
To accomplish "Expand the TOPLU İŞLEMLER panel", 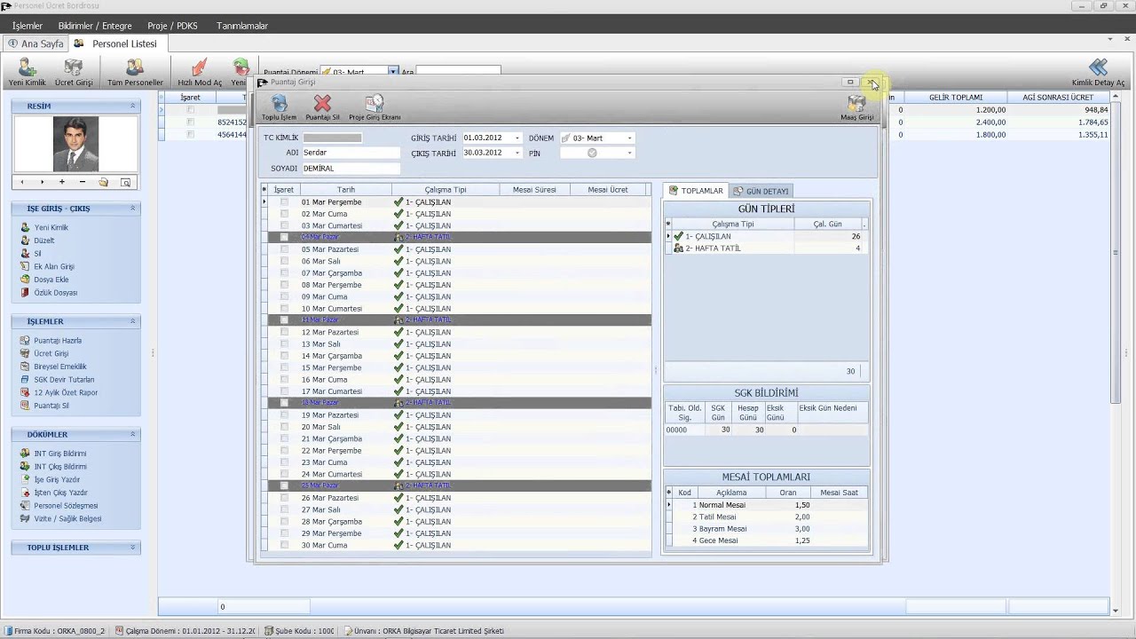I will (x=133, y=548).
